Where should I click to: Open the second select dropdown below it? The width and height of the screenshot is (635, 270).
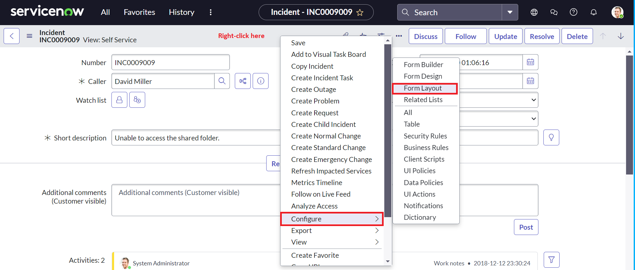(499, 119)
